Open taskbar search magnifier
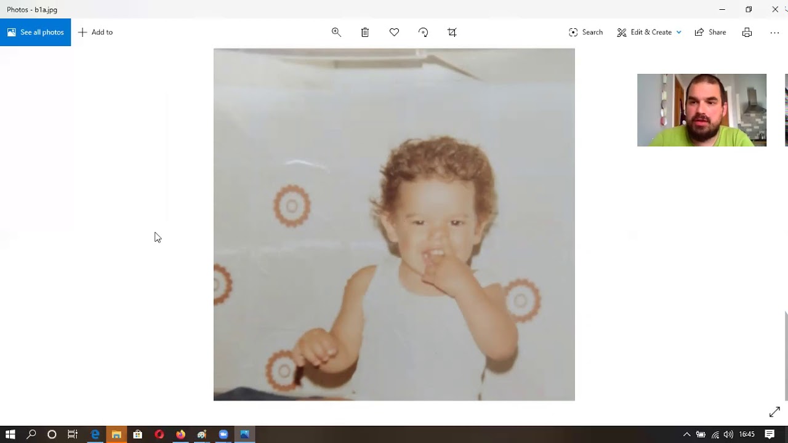 [31, 434]
